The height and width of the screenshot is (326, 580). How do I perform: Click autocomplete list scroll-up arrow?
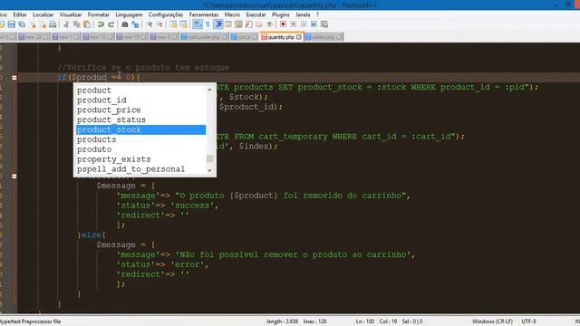point(209,90)
